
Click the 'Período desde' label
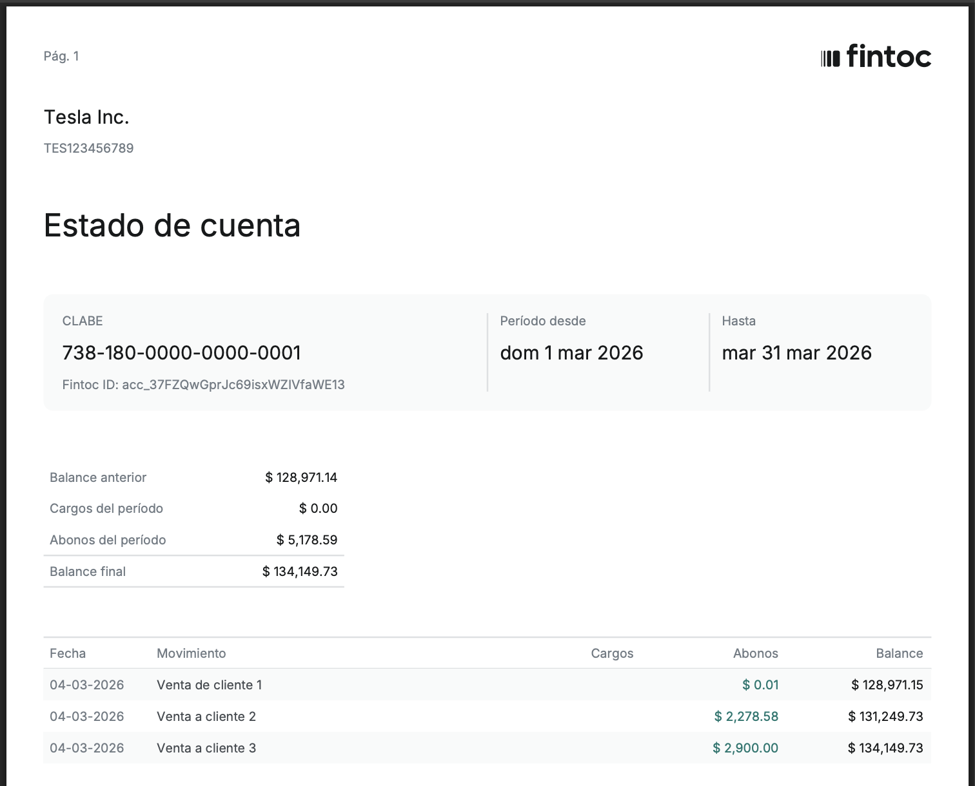543,321
